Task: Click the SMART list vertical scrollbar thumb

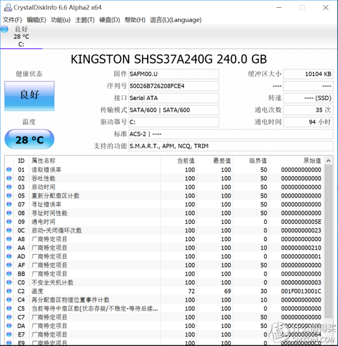Action: click(x=328, y=241)
